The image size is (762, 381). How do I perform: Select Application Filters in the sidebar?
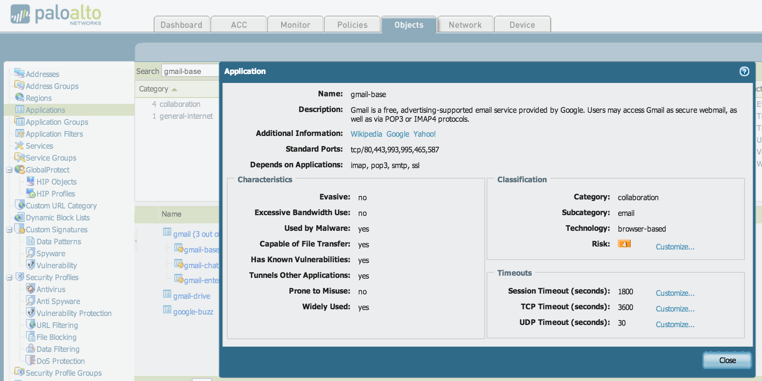coord(54,134)
